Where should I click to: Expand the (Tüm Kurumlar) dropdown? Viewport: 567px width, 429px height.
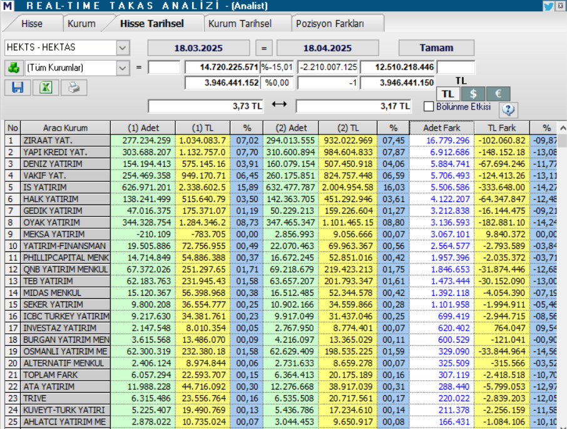click(123, 68)
